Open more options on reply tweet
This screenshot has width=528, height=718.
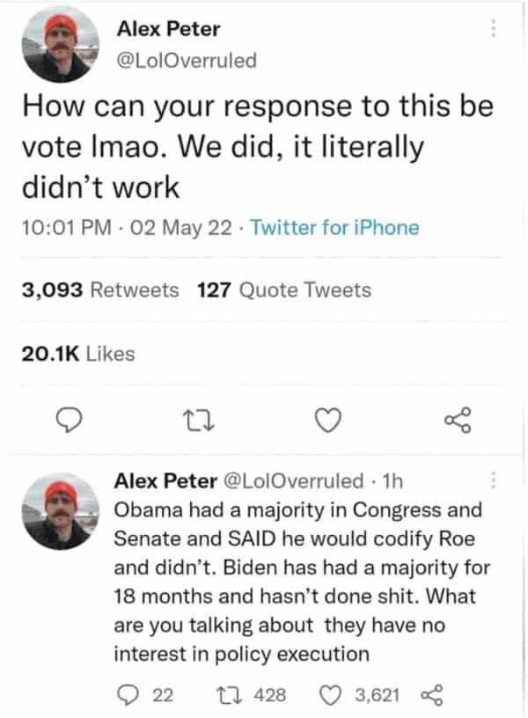[x=494, y=480]
